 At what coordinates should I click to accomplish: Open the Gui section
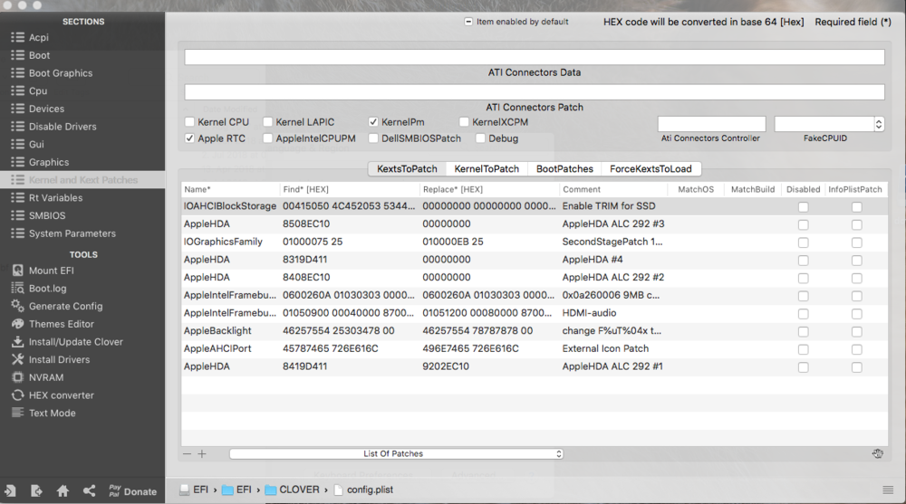pos(36,145)
